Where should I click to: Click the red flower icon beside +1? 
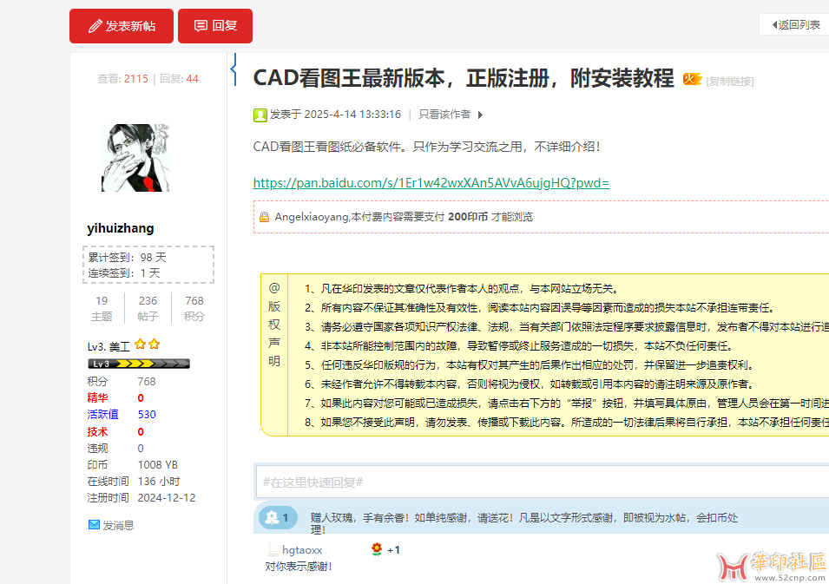pos(377,549)
